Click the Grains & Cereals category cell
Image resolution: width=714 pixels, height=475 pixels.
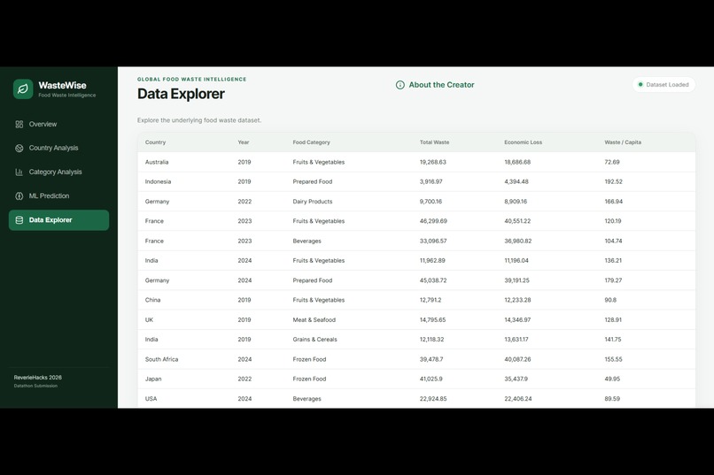tap(314, 340)
